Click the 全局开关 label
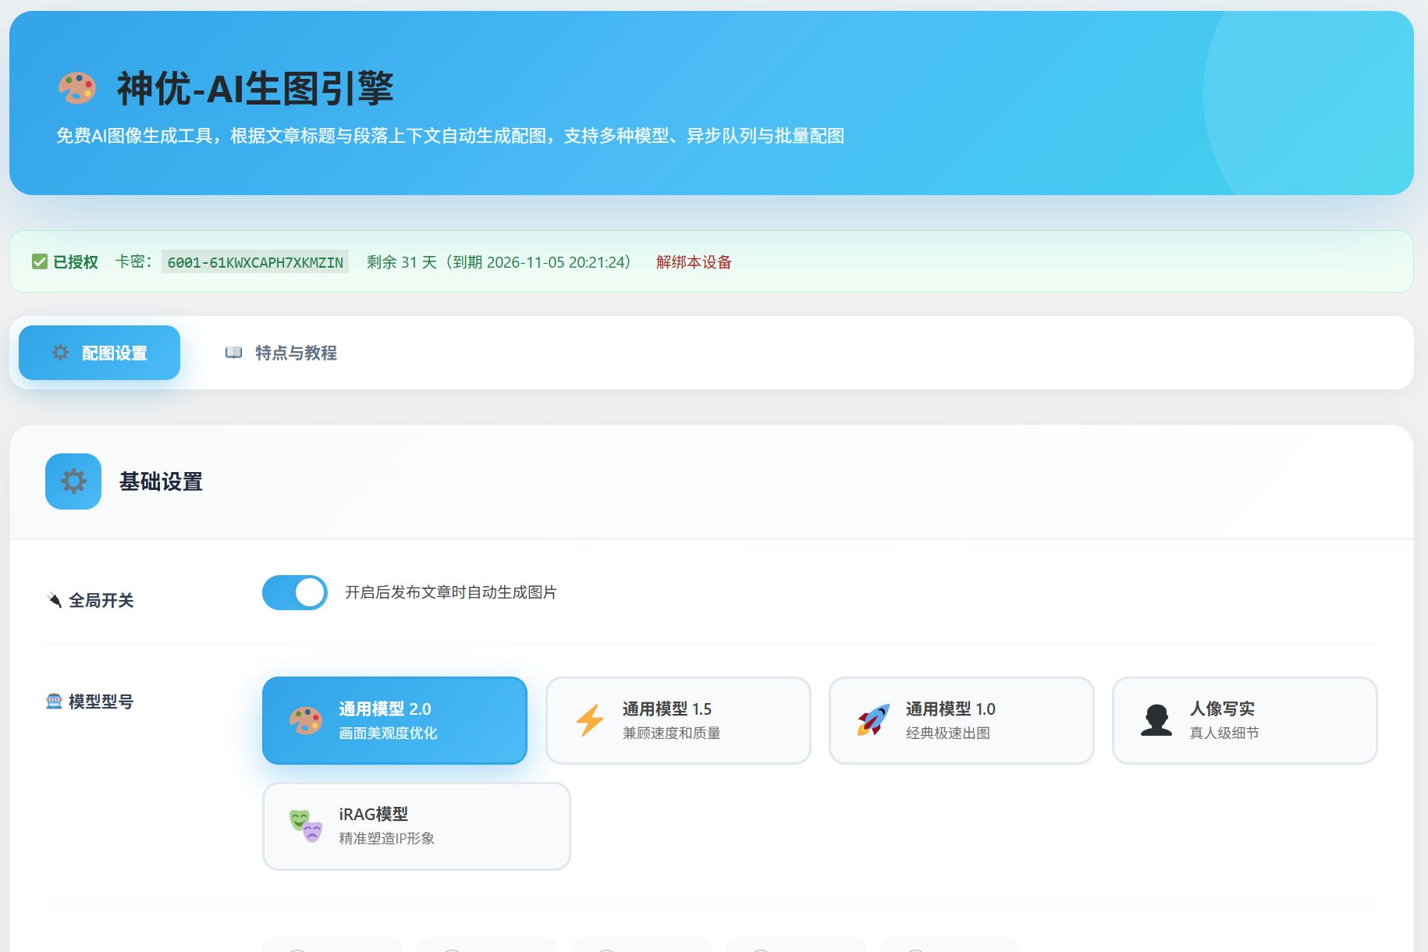Viewport: 1428px width, 952px height. coord(101,600)
